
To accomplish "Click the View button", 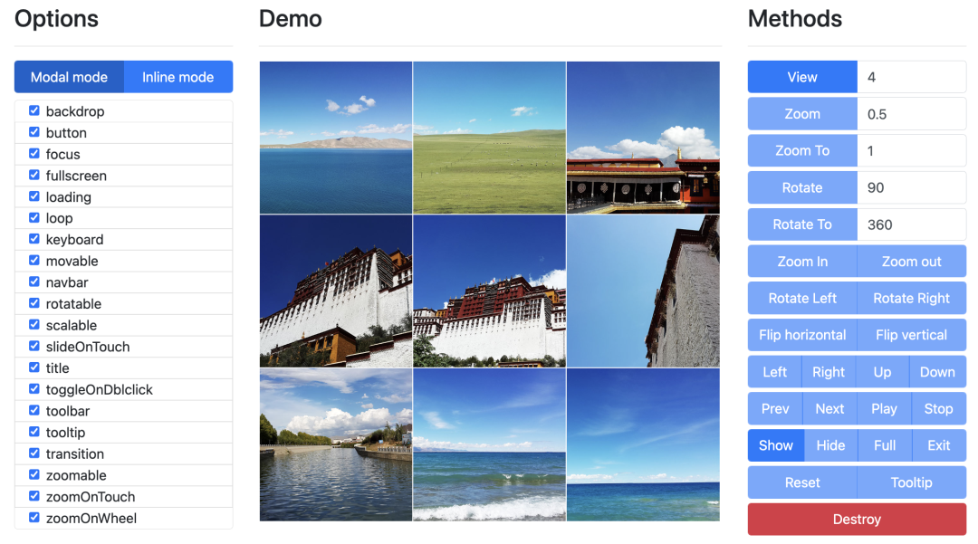I will (802, 77).
